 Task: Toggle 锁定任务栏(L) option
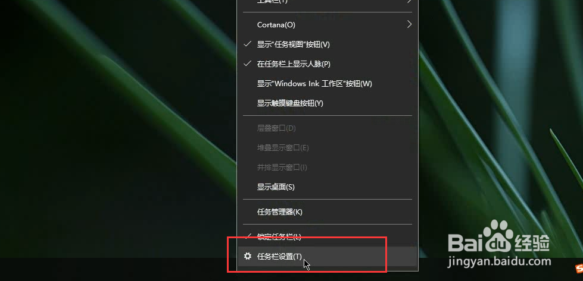(x=327, y=236)
